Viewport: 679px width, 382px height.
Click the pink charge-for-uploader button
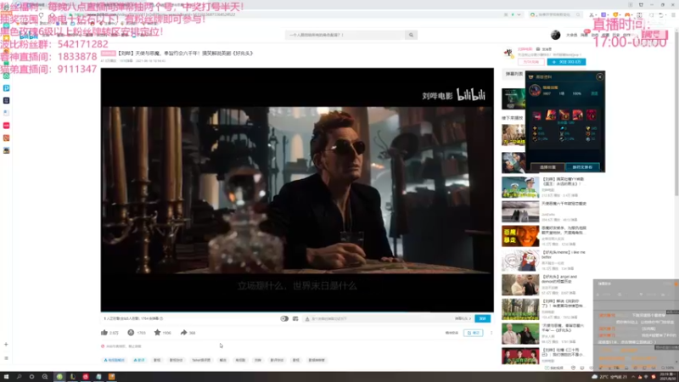tap(531, 62)
